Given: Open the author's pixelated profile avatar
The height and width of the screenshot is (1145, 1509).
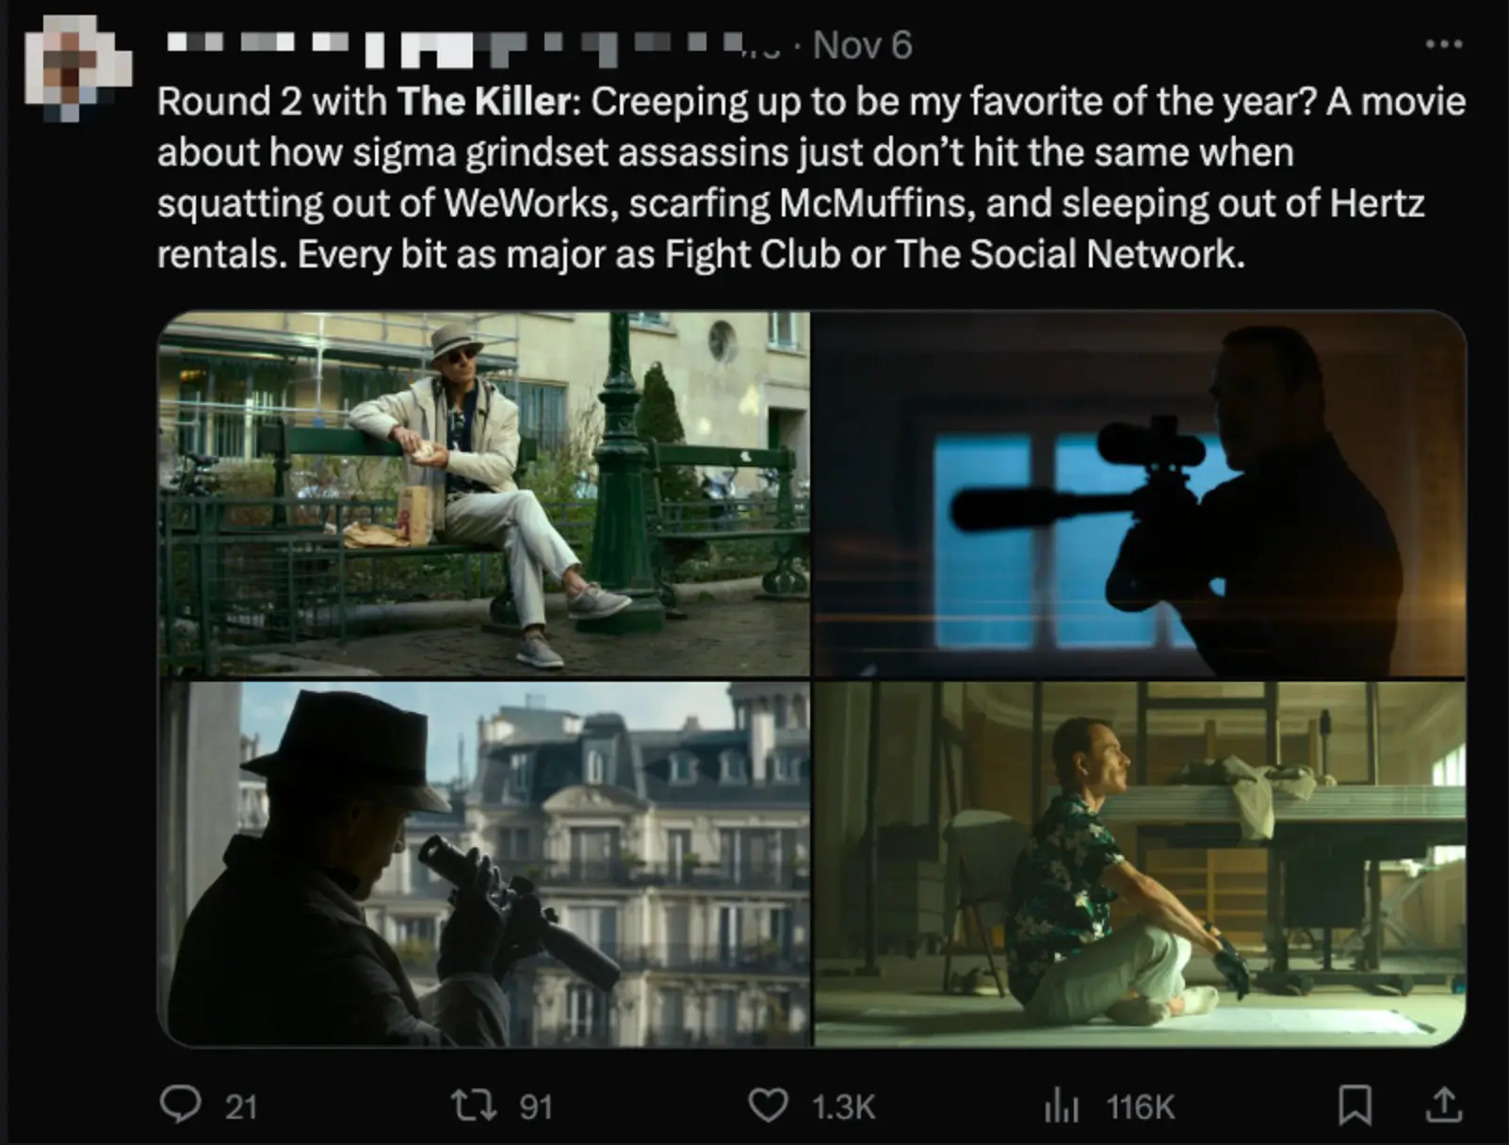Looking at the screenshot, I should [76, 61].
